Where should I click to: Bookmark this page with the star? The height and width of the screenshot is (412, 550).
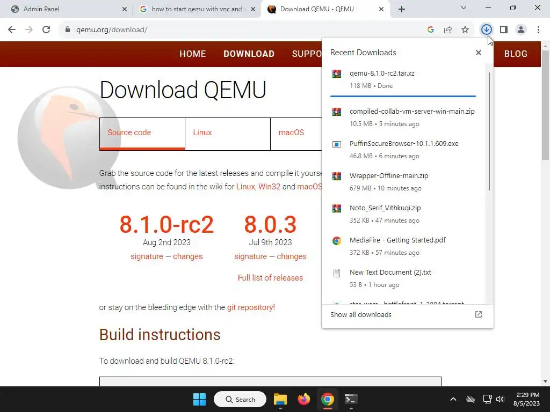465,30
